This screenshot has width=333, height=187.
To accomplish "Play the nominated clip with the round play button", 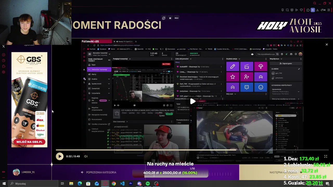I will point(60,156).
